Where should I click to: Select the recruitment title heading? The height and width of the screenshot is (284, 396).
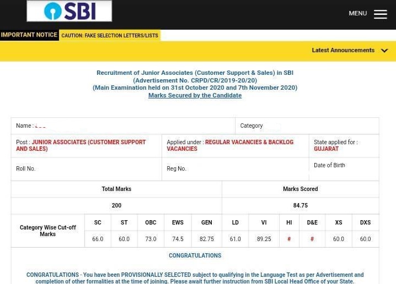click(x=195, y=73)
